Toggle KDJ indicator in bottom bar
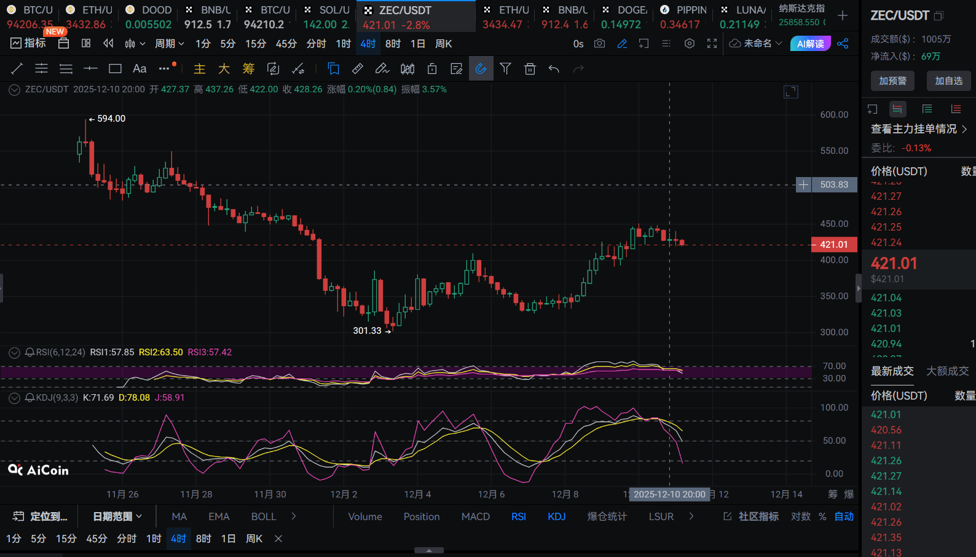The image size is (976, 557). point(556,516)
